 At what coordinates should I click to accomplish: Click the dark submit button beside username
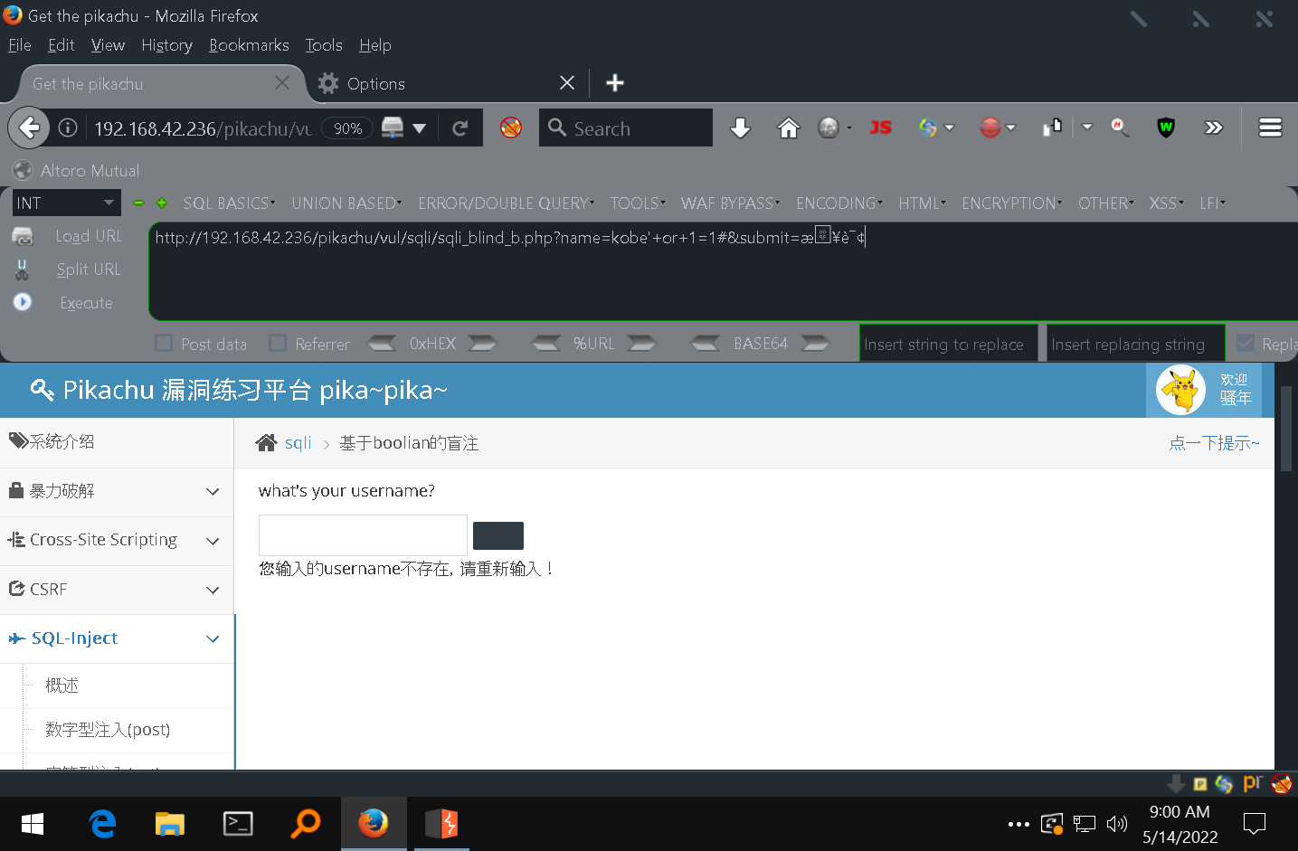498,535
